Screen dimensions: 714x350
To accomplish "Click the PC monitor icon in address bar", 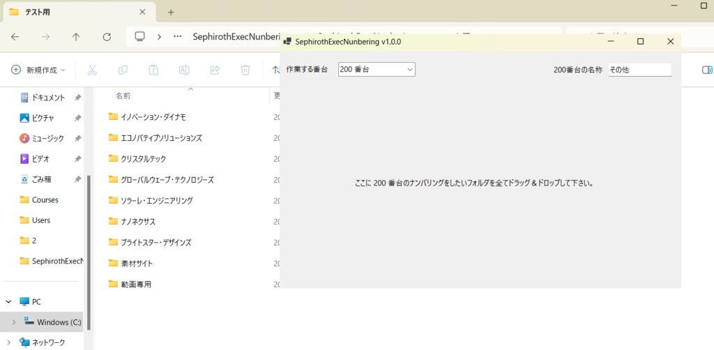I will tap(139, 37).
